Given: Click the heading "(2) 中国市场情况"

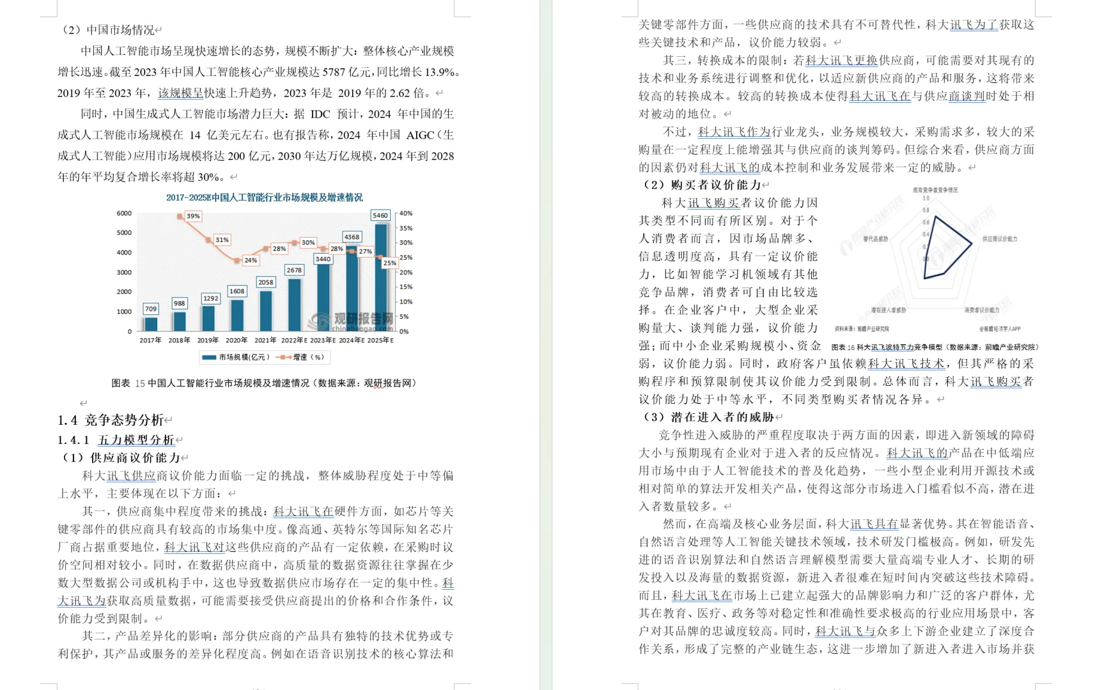Looking at the screenshot, I should 107,30.
